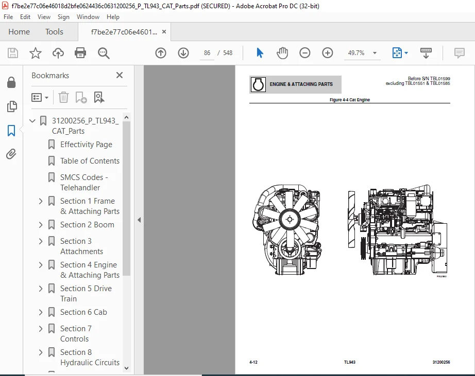Expand Section 2 Boom bookmark
The image size is (475, 376).
(x=41, y=225)
